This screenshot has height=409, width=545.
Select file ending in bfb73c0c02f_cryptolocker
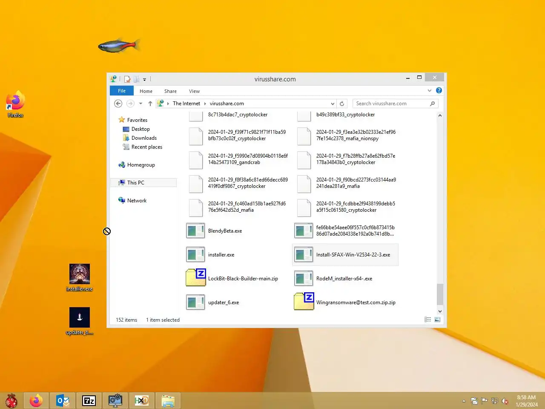[x=236, y=135]
